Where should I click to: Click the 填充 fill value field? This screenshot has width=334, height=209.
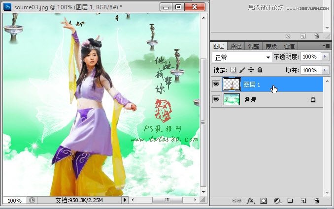coord(310,70)
